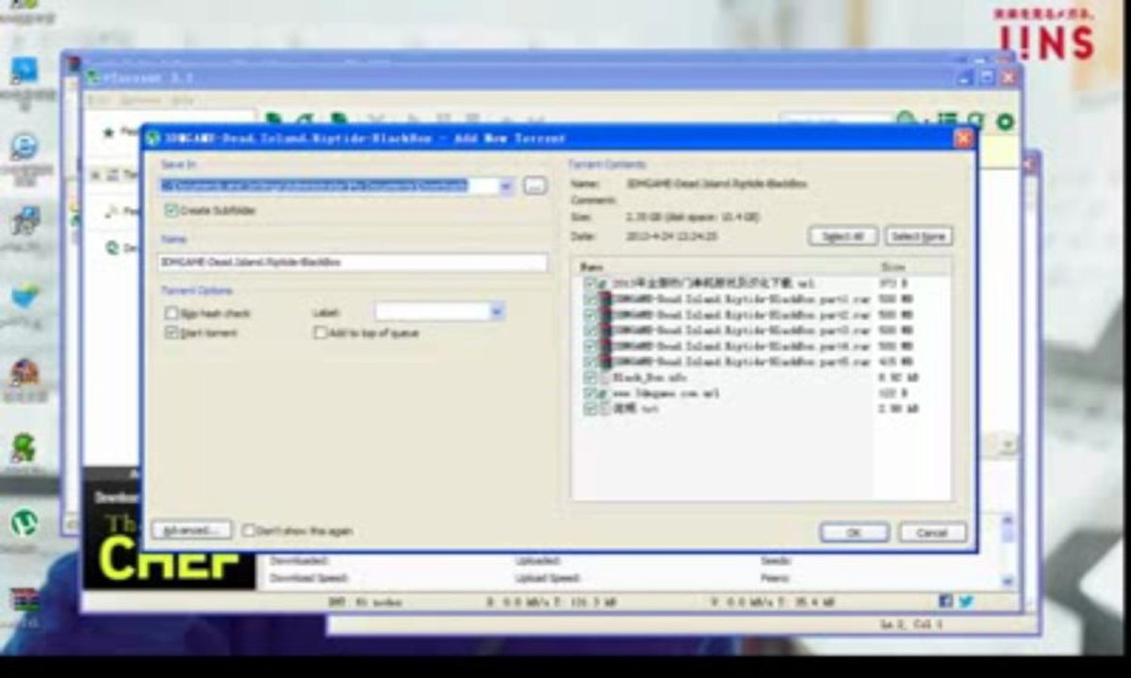Click the uTorrent logo in main window title bar
Viewport: 1131px width, 678px height.
pyautogui.click(x=94, y=77)
